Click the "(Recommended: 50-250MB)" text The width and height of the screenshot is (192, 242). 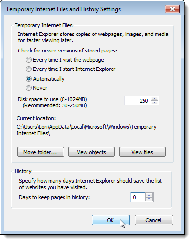[55, 105]
